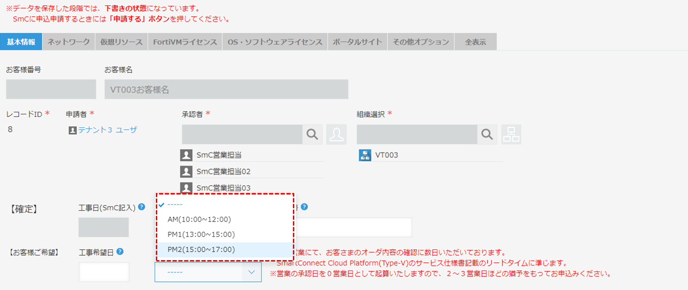
Task: Click the SmC営業担当02 approver name
Action: pyautogui.click(x=223, y=171)
